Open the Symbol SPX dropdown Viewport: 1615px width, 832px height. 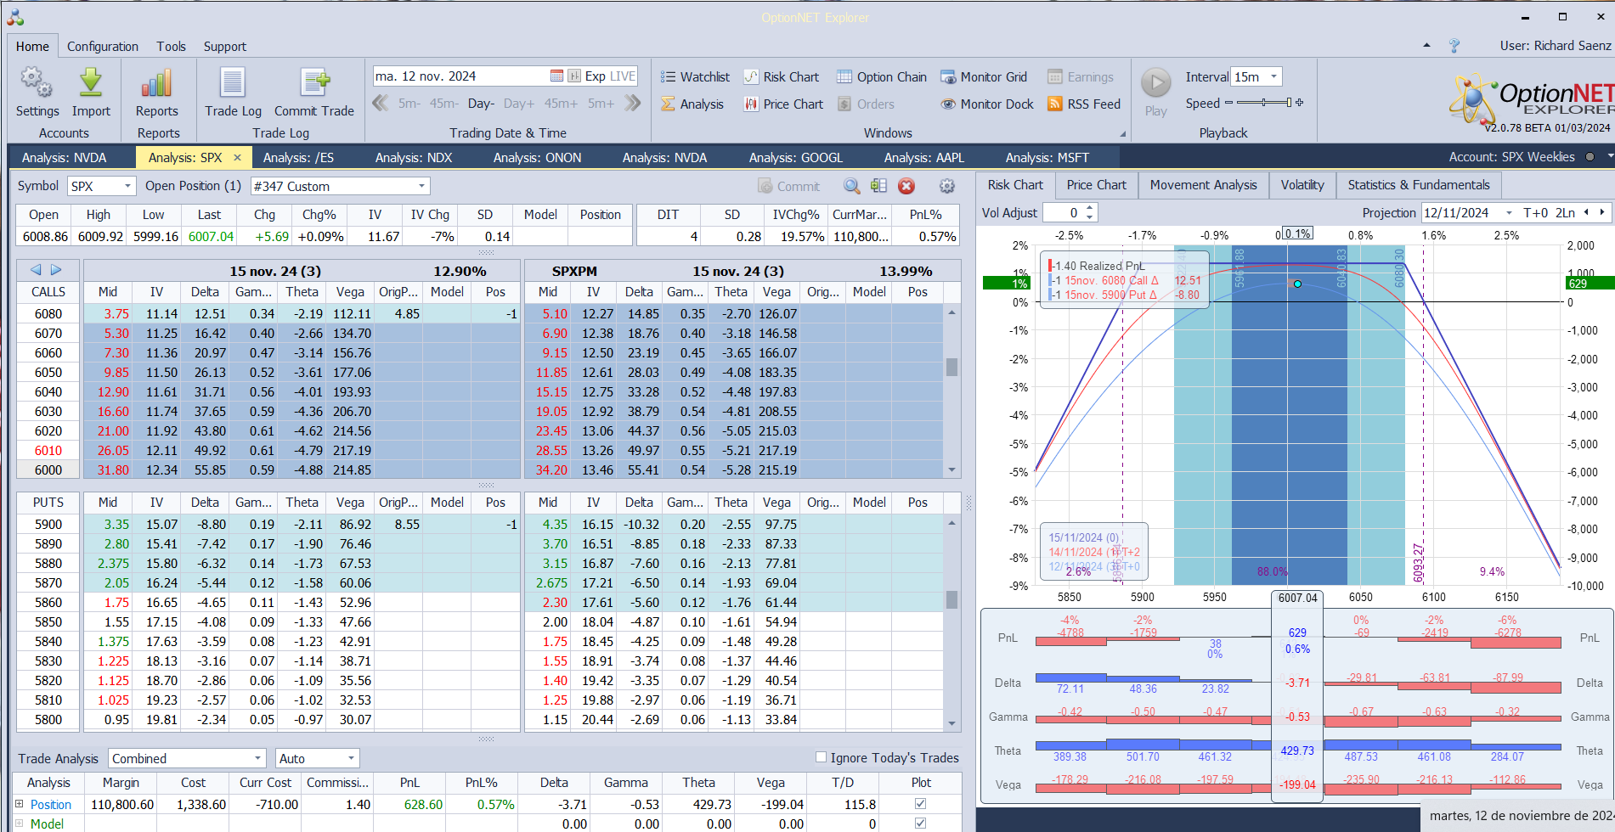coord(127,186)
